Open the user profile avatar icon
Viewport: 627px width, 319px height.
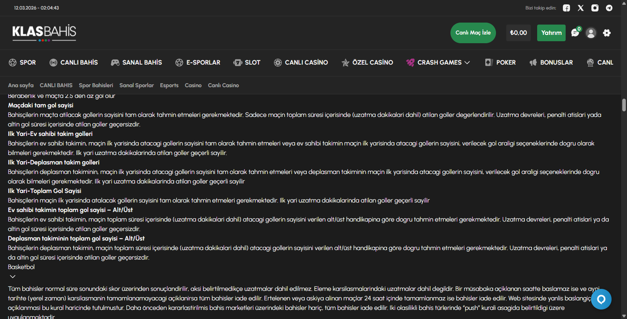tap(591, 33)
